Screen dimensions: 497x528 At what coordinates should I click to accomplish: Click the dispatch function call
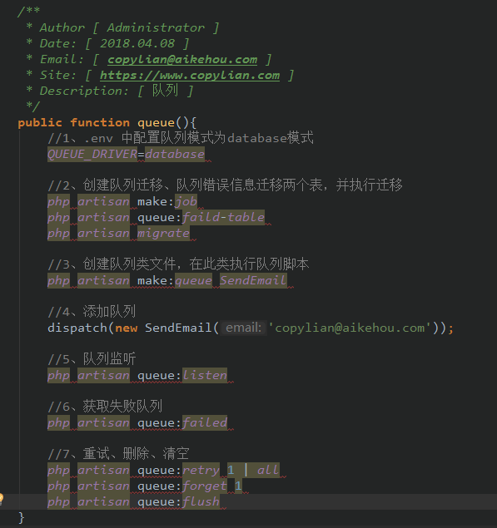[77, 328]
